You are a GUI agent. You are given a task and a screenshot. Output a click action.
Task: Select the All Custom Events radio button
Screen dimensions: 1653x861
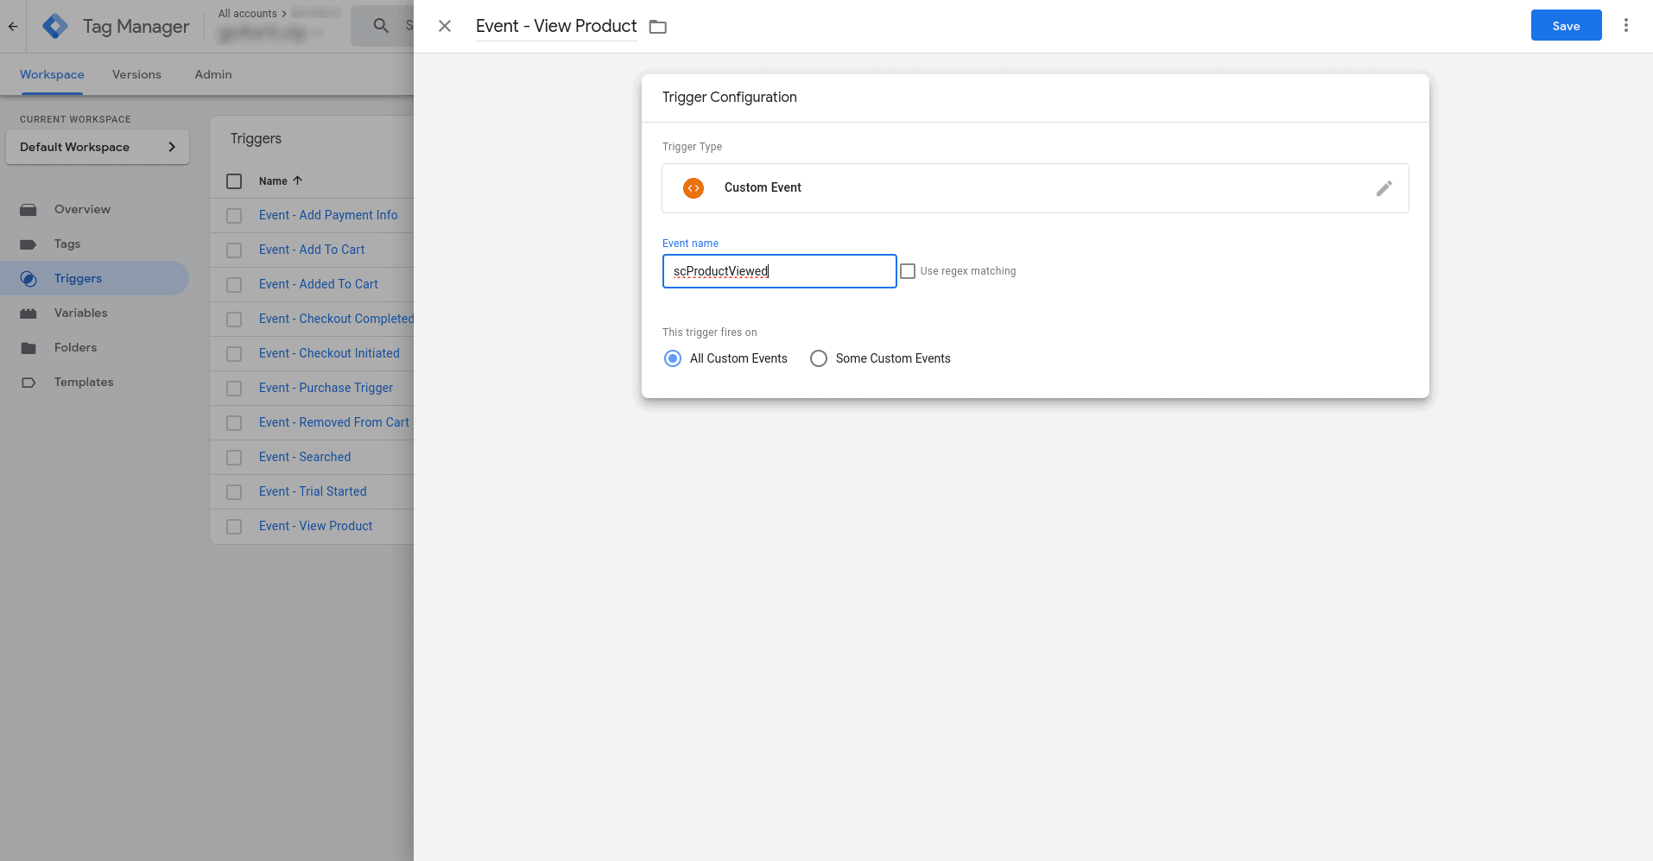(x=673, y=358)
